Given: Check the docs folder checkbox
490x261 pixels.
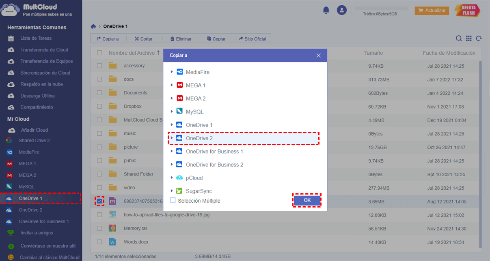Looking at the screenshot, I should pyautogui.click(x=99, y=79).
